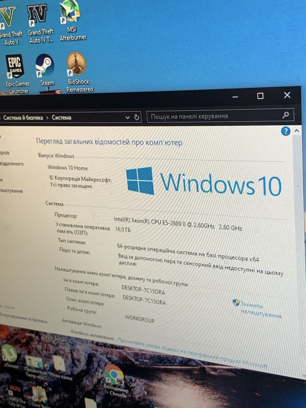Open the uTorrent desktop icon
Screen dimensions: 306x408
pos(10,357)
